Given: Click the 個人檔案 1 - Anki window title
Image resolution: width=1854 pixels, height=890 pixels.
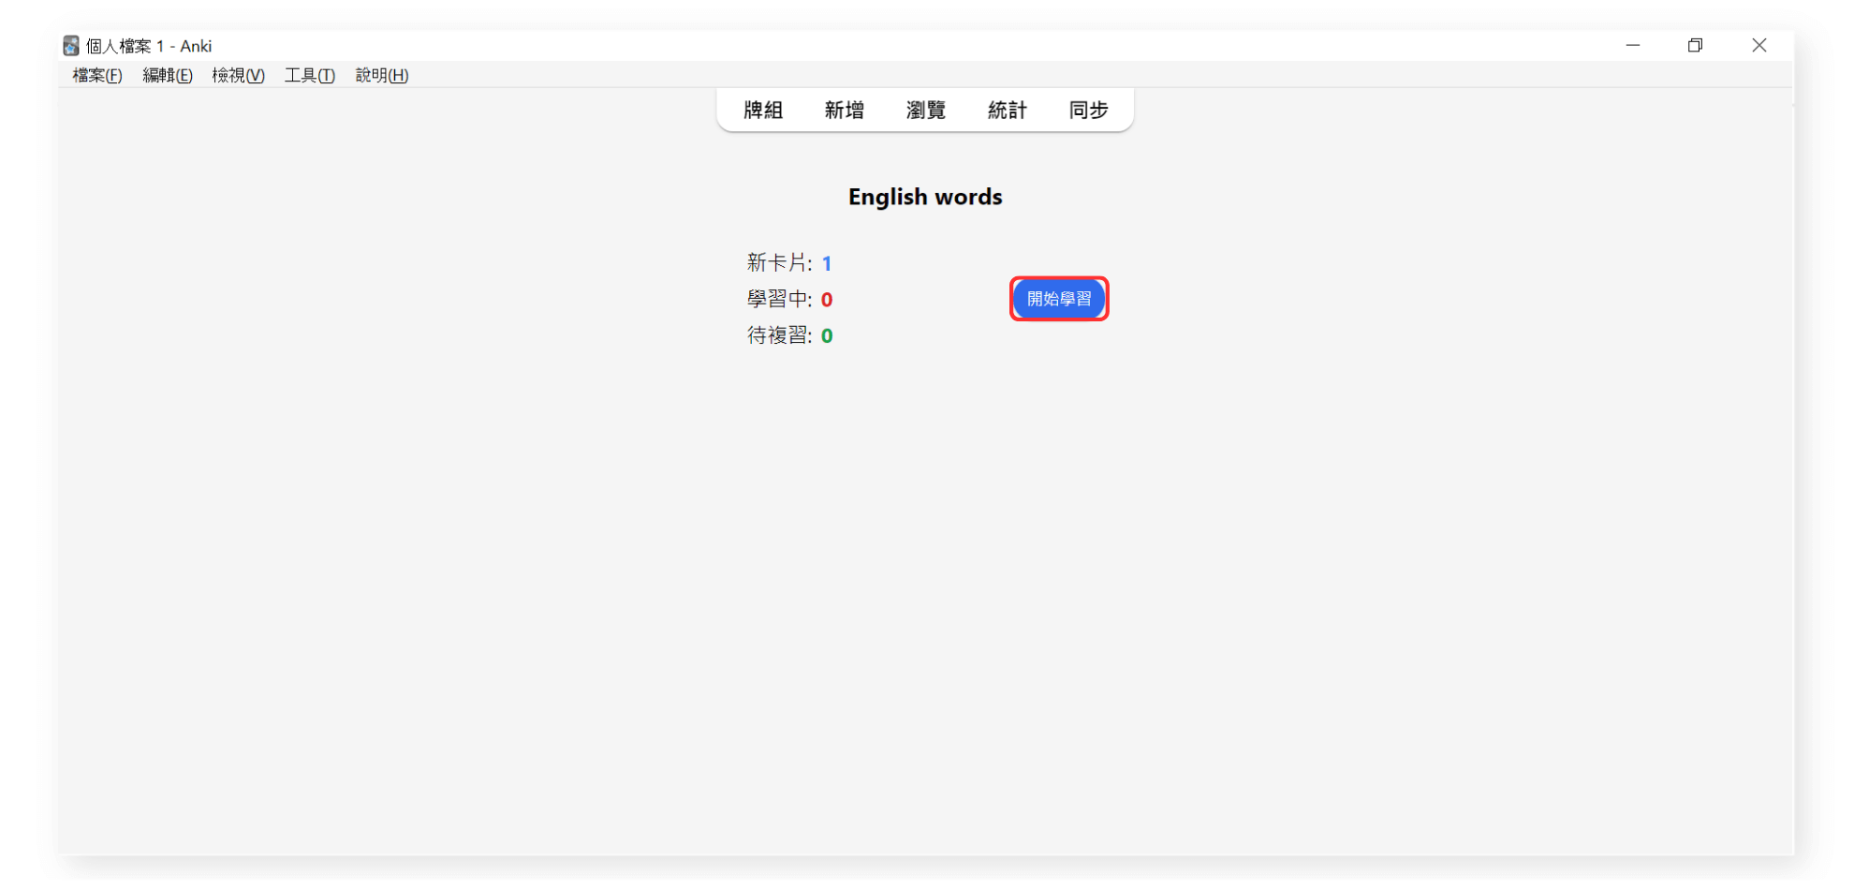Looking at the screenshot, I should pyautogui.click(x=149, y=46).
